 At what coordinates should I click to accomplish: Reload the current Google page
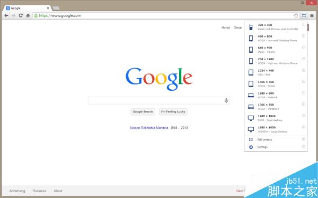(x=21, y=15)
